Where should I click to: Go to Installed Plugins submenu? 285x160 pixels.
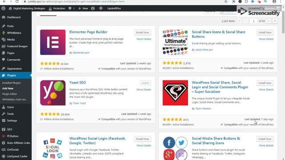(12, 83)
